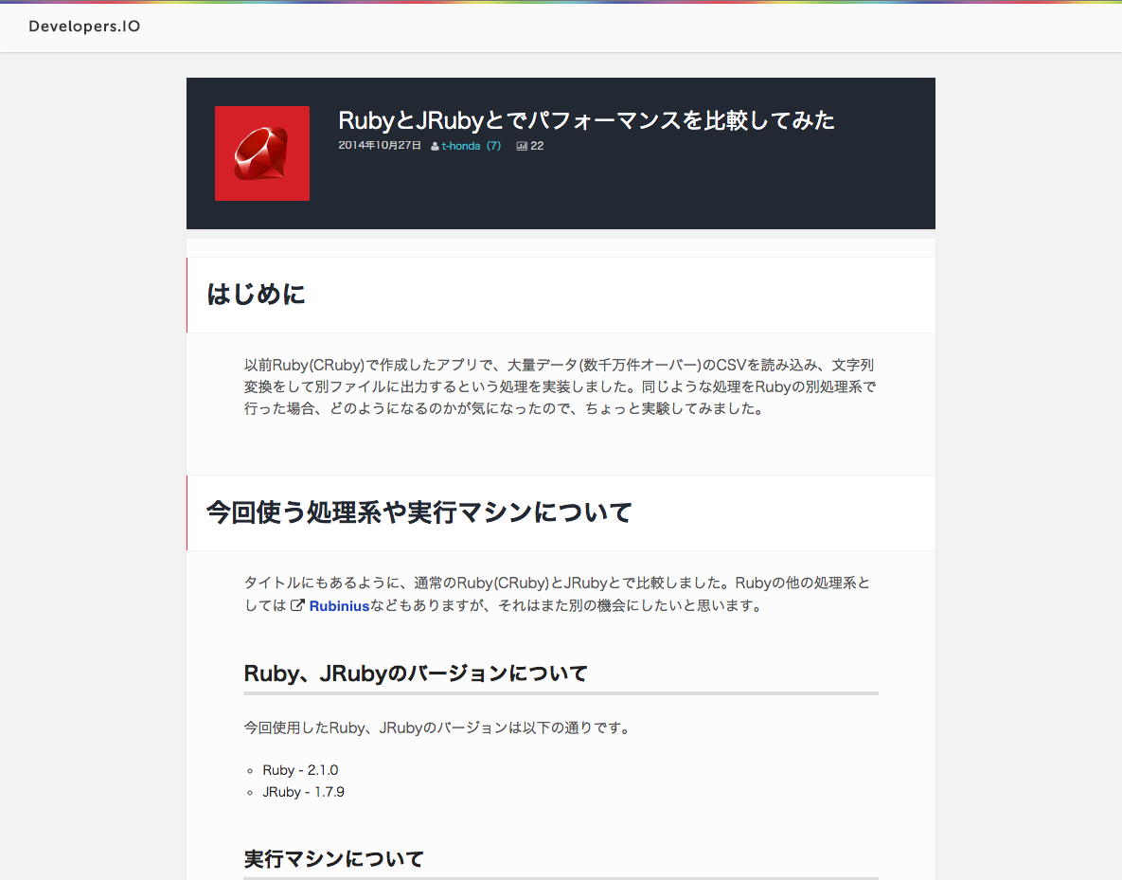Follow the Rubinius external link

coord(339,605)
